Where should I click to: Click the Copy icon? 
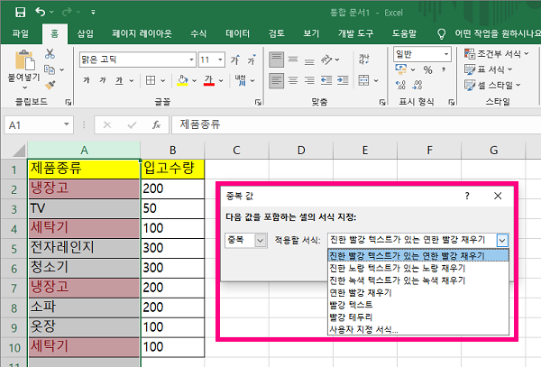(50, 69)
